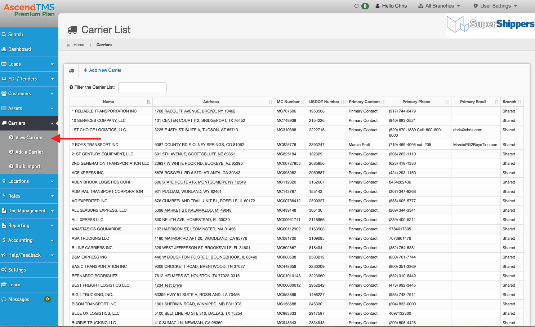The image size is (535, 327).
Task: Select carrier name 2 BOYS TRANSPORT INC
Action: (95, 145)
